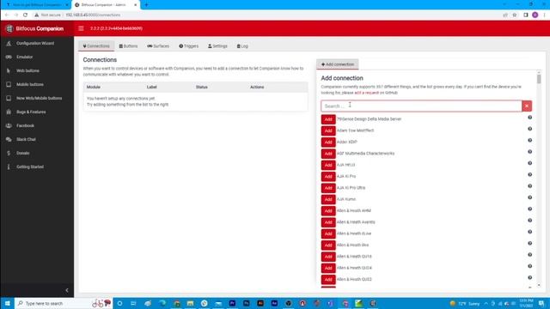Image resolution: width=550 pixels, height=309 pixels.
Task: Open Bugs & Features in the sidebar
Action: point(31,112)
